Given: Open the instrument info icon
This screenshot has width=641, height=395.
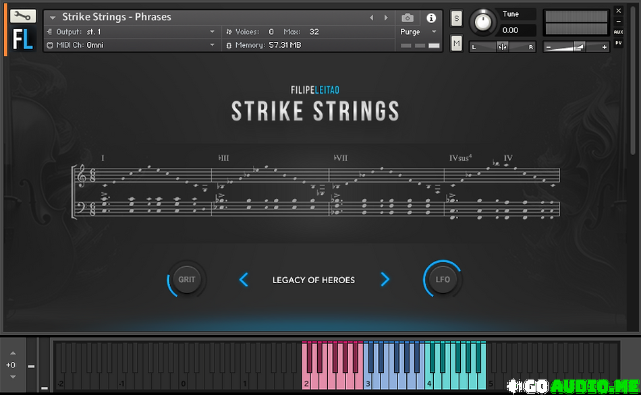Looking at the screenshot, I should pyautogui.click(x=431, y=18).
